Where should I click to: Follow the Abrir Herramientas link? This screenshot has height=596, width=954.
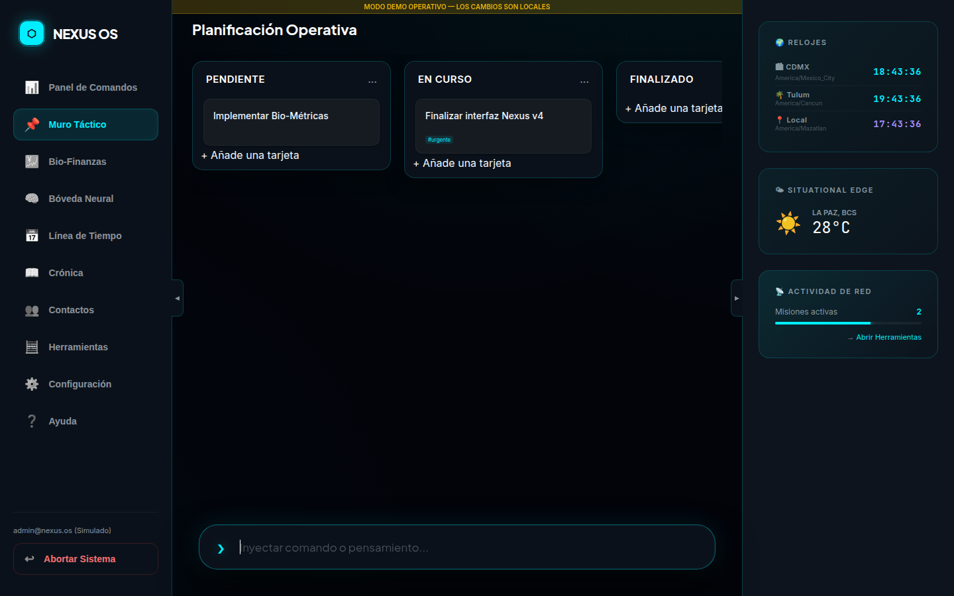(x=888, y=337)
